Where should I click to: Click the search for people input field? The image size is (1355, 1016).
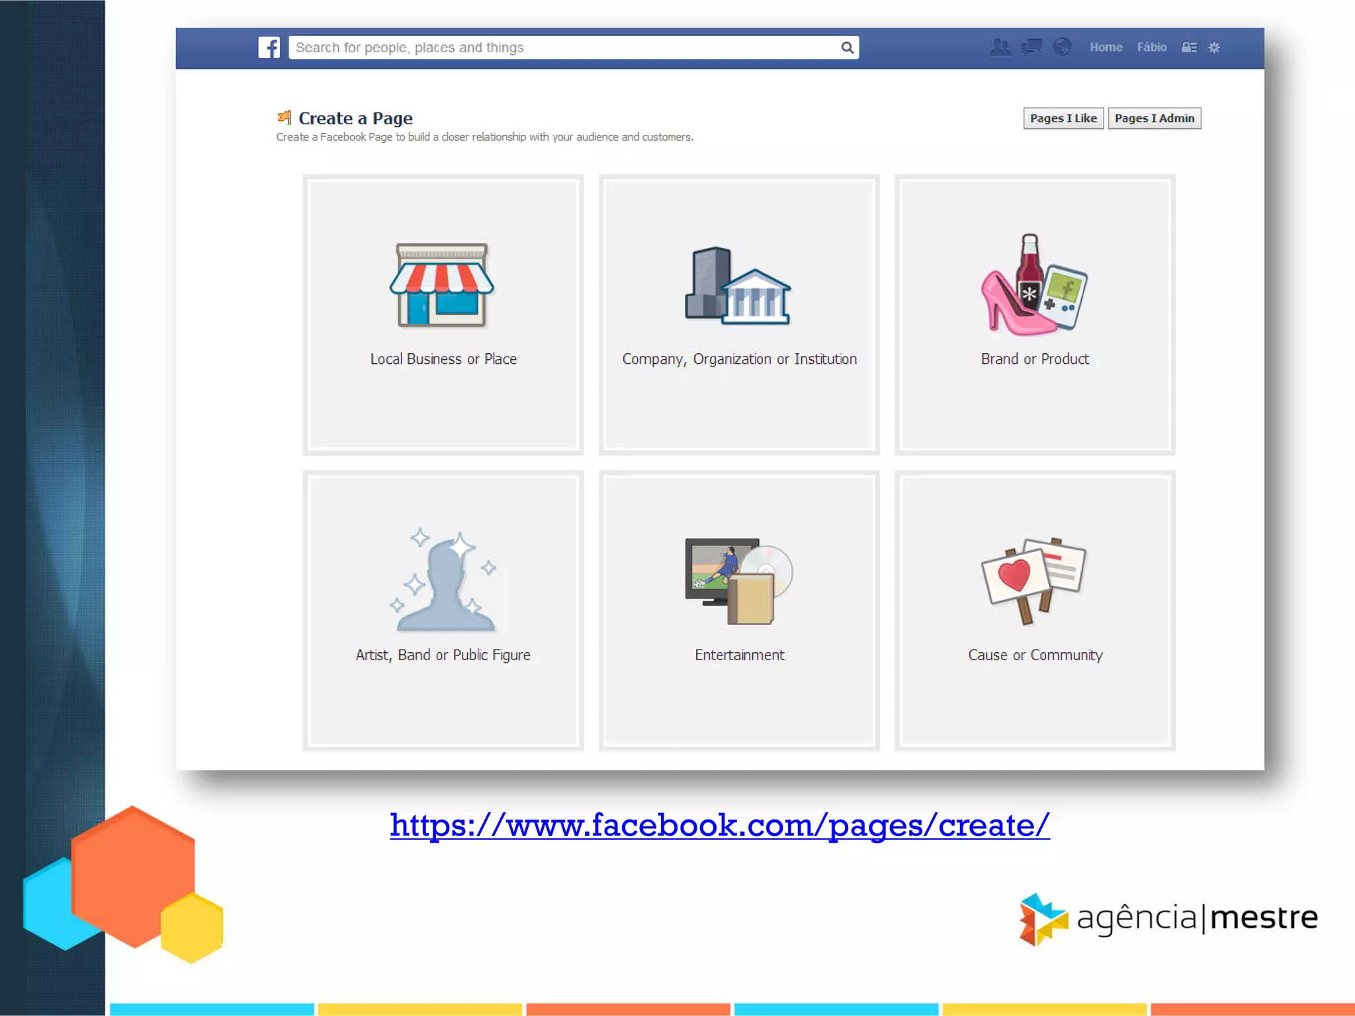pos(574,48)
